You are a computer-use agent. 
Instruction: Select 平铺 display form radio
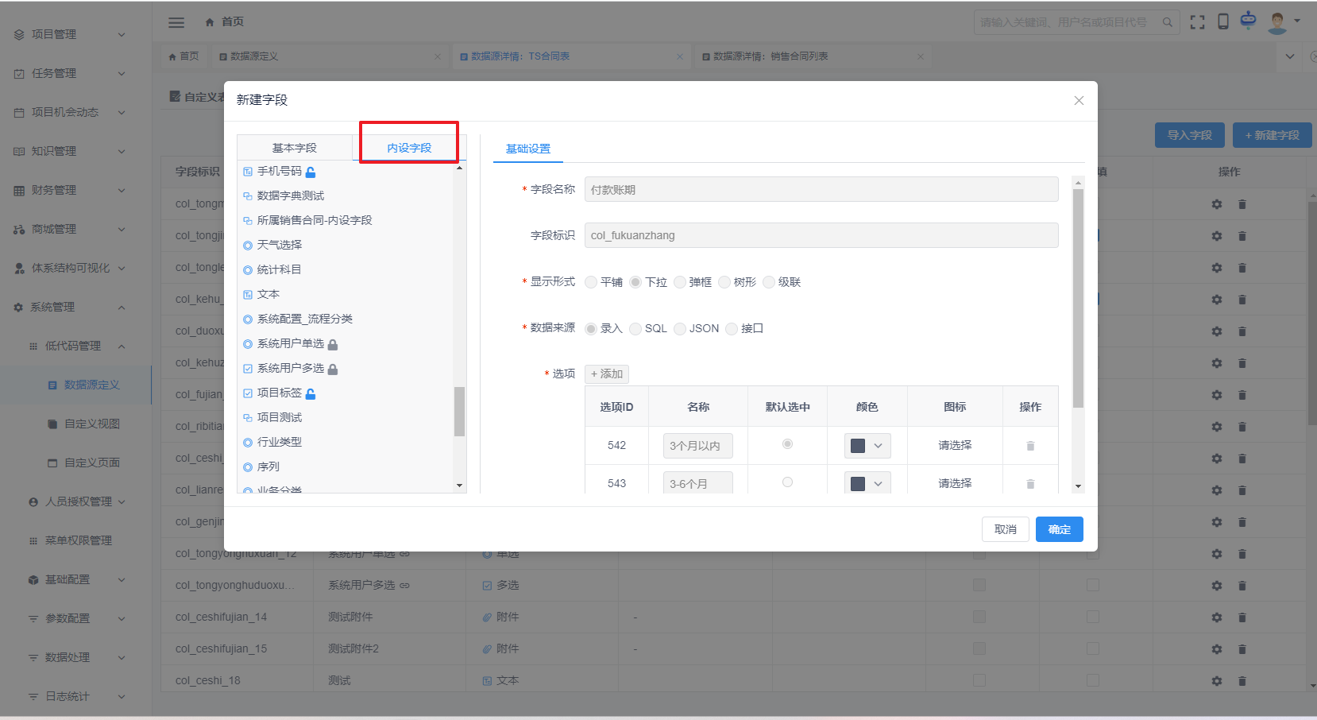pos(591,282)
